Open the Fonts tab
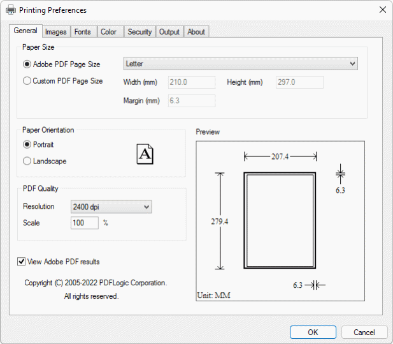The width and height of the screenshot is (393, 344). pos(83,32)
